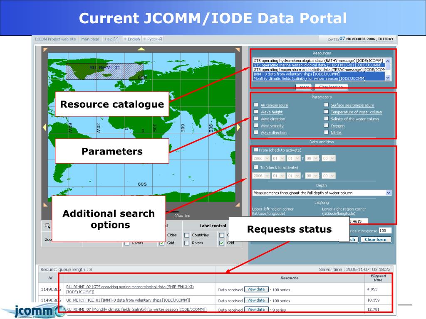The image size is (426, 319).
Task: Open the Help [?] menu item
Action: pyautogui.click(x=111, y=39)
